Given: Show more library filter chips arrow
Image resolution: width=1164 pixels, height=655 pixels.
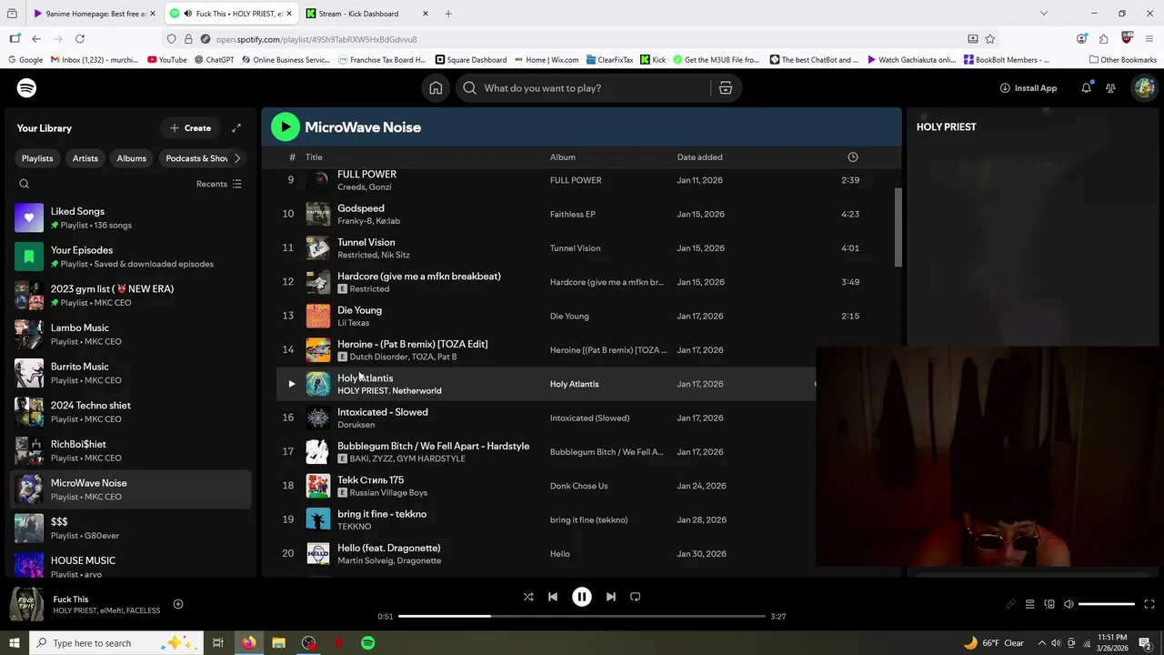Looking at the screenshot, I should click(x=237, y=158).
